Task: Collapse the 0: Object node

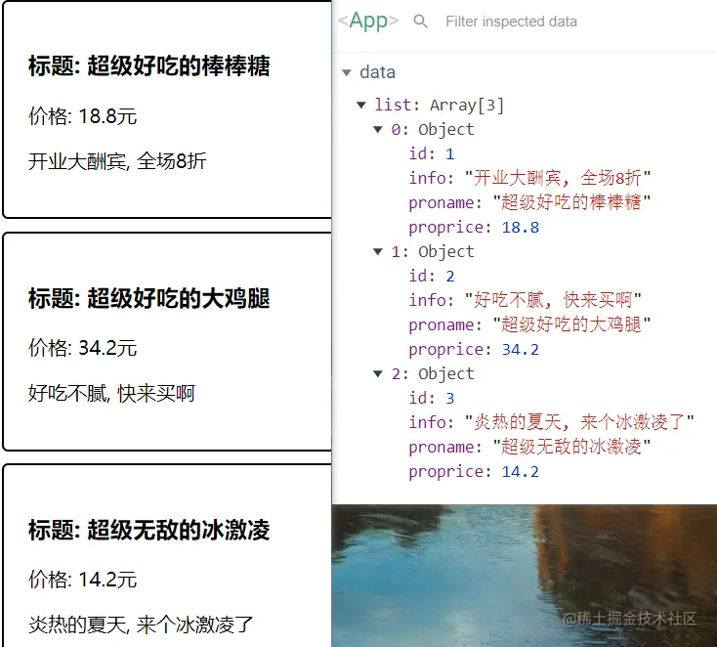Action: coord(378,129)
